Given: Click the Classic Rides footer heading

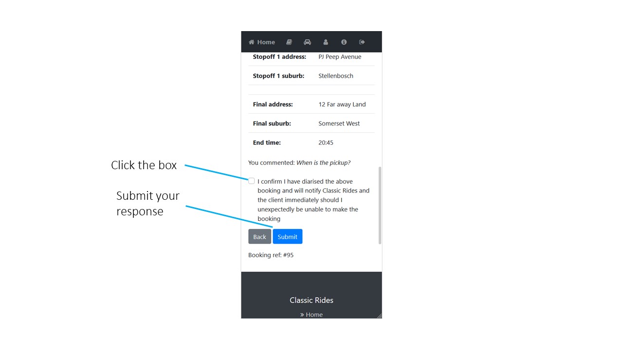Looking at the screenshot, I should [x=311, y=300].
